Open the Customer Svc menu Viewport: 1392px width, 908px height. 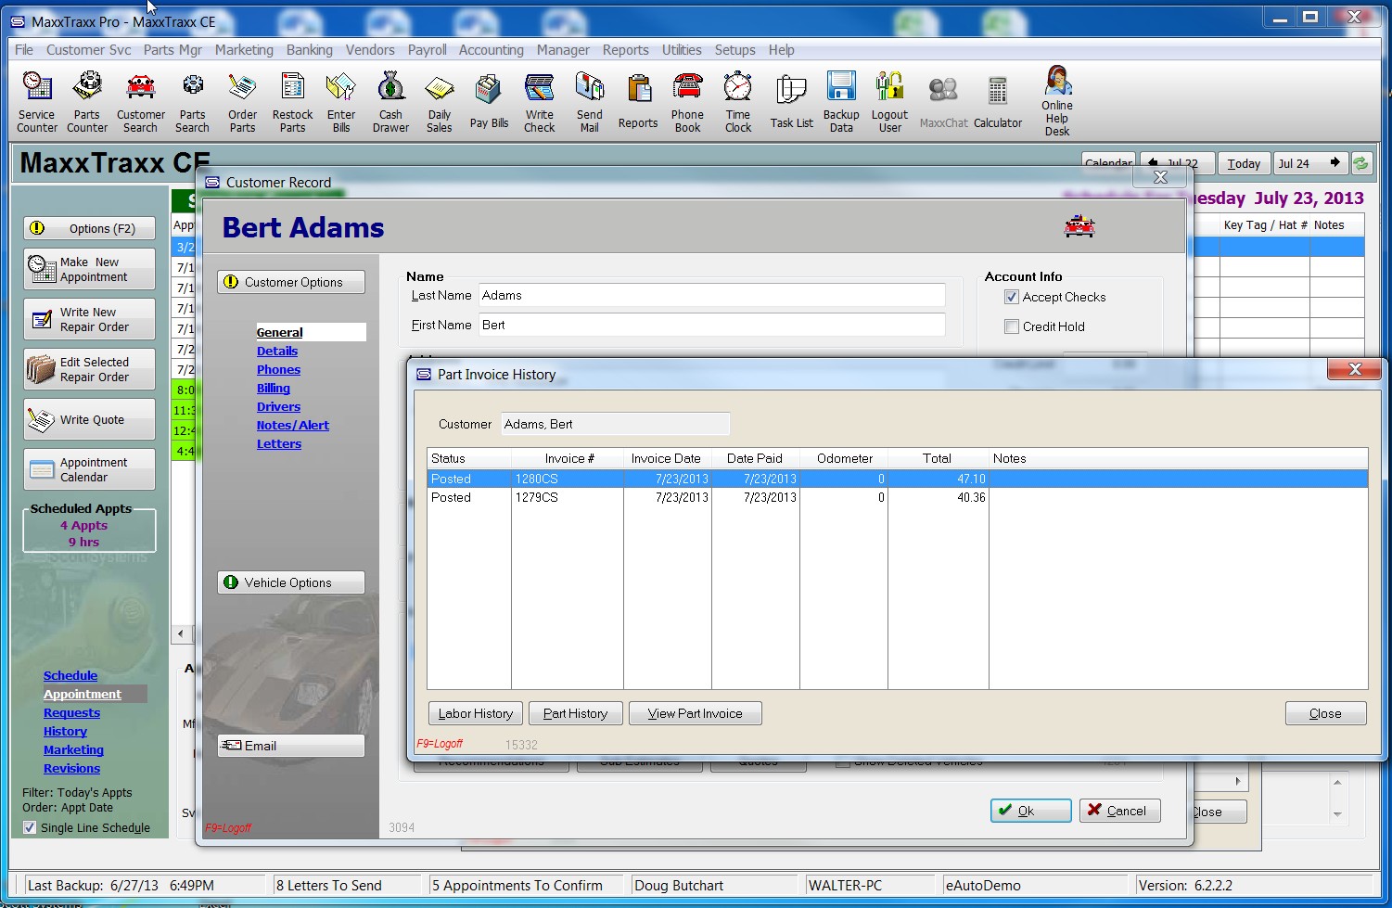point(89,50)
